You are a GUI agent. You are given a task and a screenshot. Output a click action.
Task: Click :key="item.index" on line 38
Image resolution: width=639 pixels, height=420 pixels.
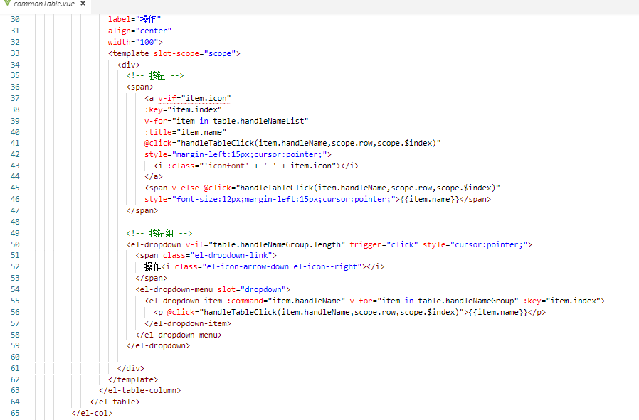(x=183, y=109)
